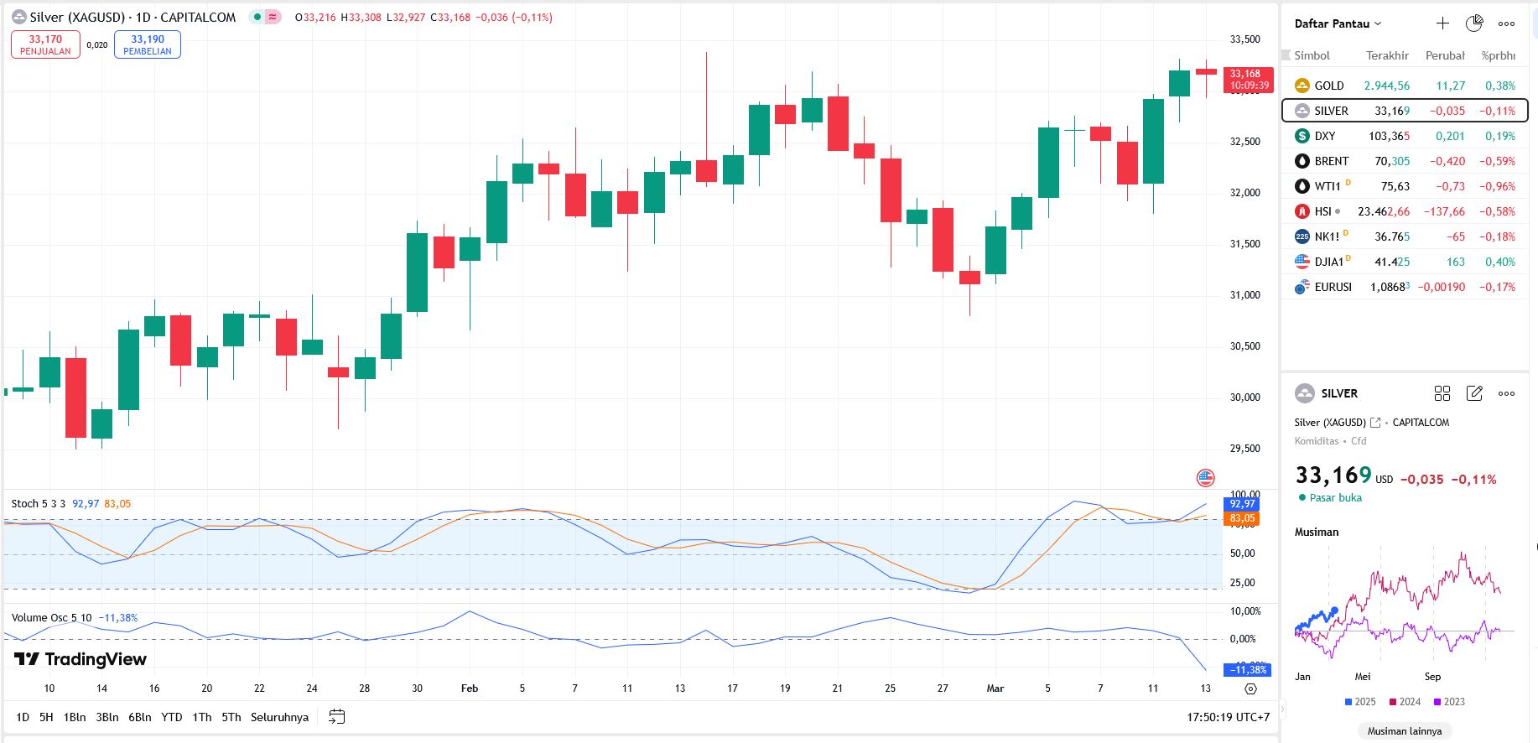Click the grid layout icon beside SILVER

(x=1442, y=393)
